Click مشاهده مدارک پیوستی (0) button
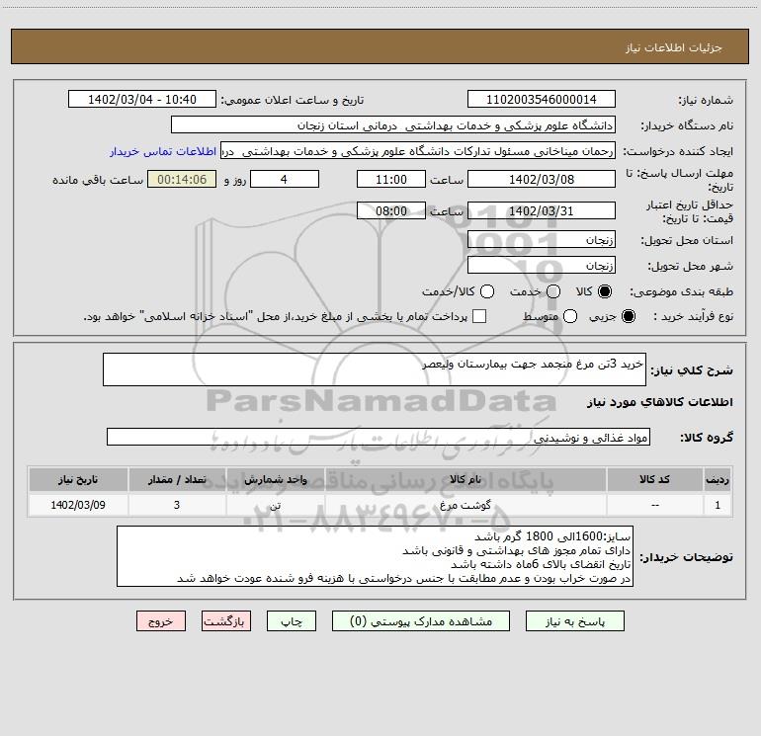761x736 pixels. click(421, 621)
